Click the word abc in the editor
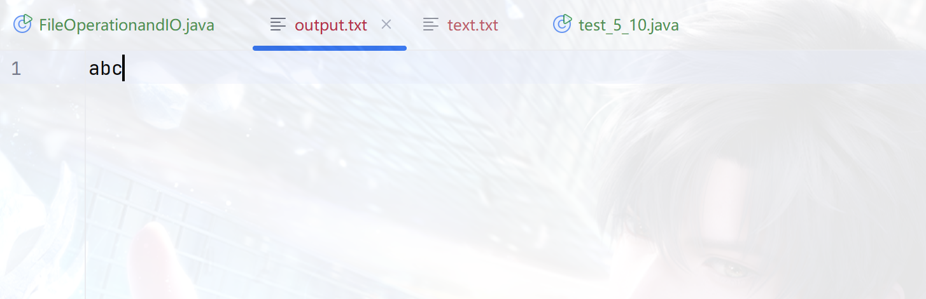 105,69
